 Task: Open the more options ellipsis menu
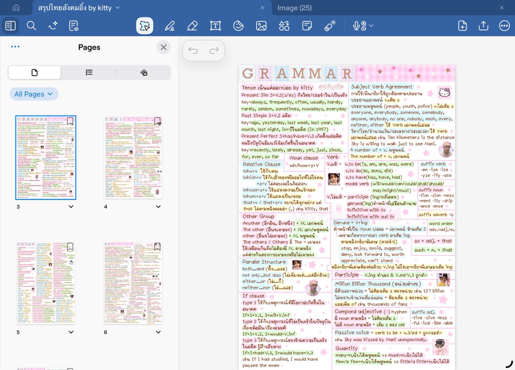click(x=504, y=26)
